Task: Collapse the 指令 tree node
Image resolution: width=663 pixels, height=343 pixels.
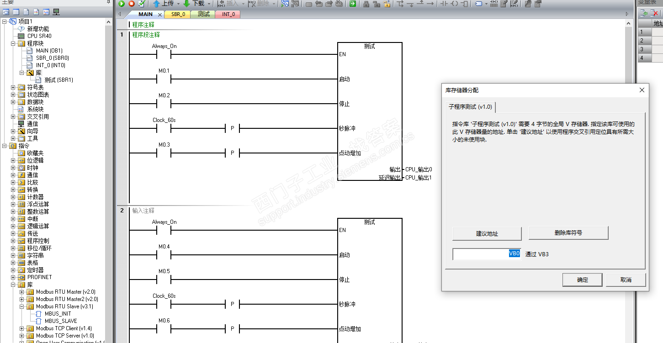Action: click(5, 146)
